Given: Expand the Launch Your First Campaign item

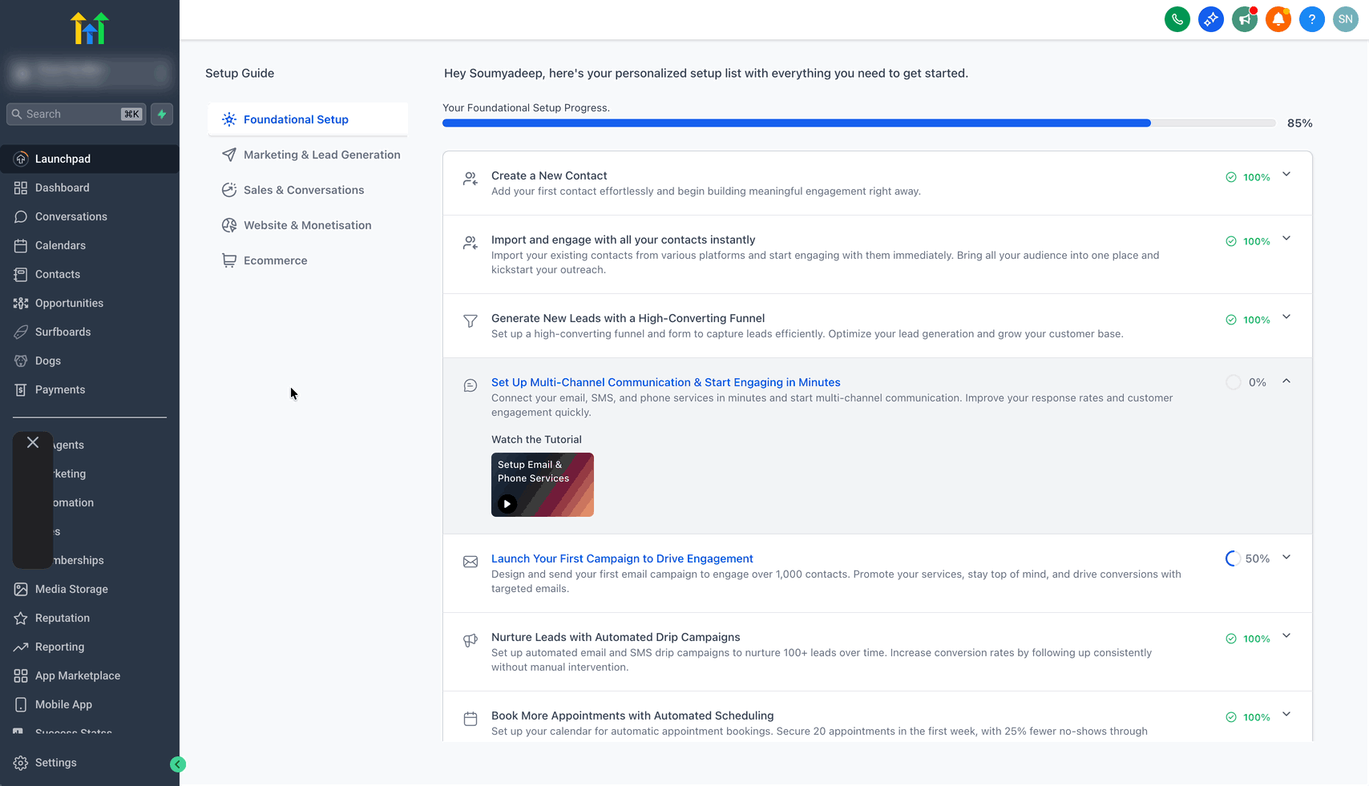Looking at the screenshot, I should [x=1286, y=558].
